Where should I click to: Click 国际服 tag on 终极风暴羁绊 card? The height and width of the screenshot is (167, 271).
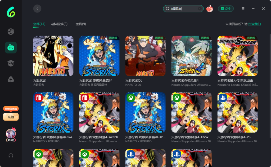coord(113,38)
